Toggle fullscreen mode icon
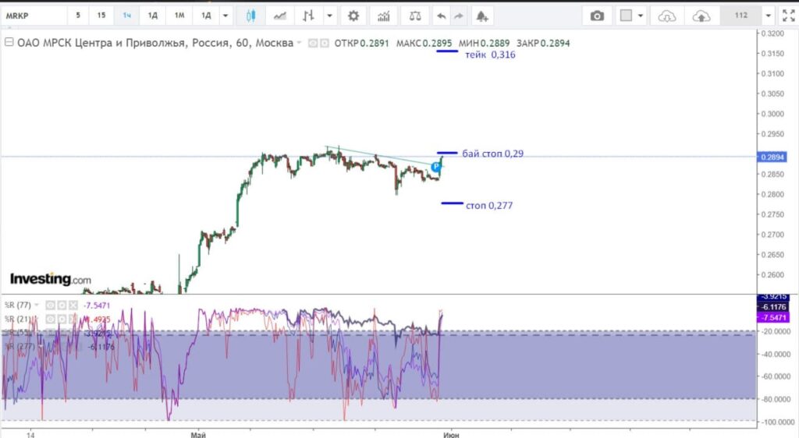The image size is (799, 438). coord(788,16)
